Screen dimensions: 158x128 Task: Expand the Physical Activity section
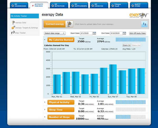point(45,102)
